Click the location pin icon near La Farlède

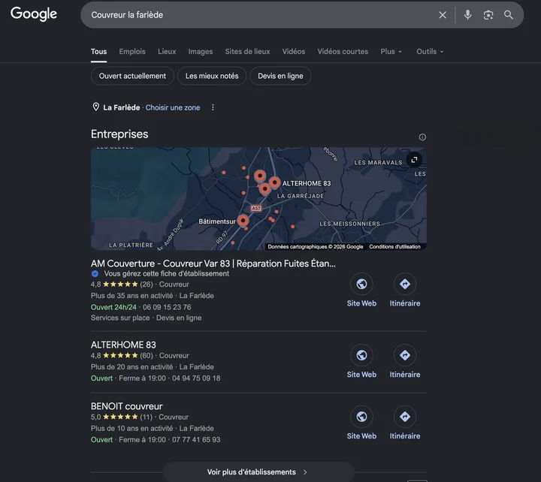tap(96, 107)
